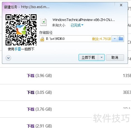Click the 剩余:4.76GB remaining space text
Image resolution: width=131 pixels, height=128 pixels.
point(101,39)
